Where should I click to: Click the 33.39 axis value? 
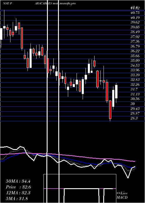point(135,75)
